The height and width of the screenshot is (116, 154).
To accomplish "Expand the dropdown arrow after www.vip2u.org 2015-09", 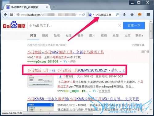I will coord(61,62).
